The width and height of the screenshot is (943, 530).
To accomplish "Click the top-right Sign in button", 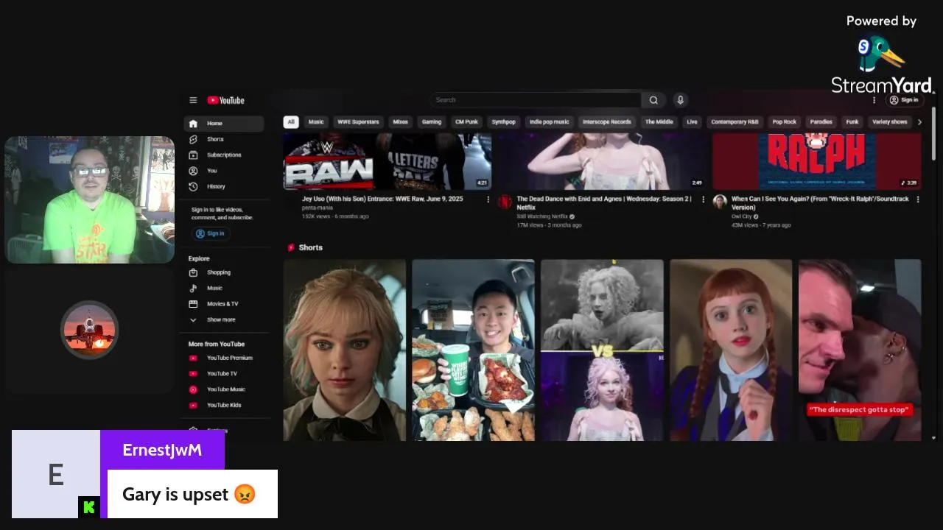I will tap(904, 100).
